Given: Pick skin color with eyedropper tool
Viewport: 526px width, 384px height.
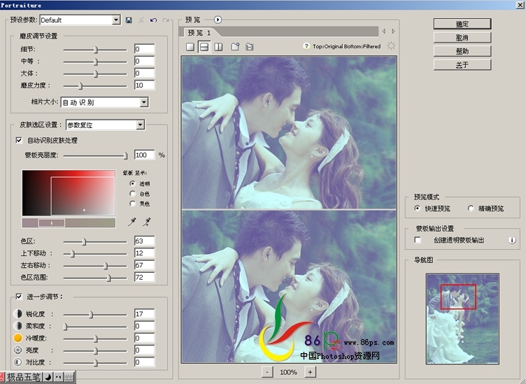Looking at the screenshot, I should coord(132,222).
